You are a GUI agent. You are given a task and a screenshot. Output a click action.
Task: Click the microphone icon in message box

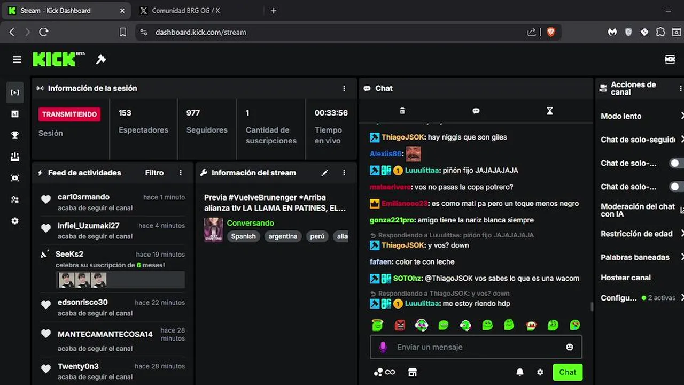point(383,347)
